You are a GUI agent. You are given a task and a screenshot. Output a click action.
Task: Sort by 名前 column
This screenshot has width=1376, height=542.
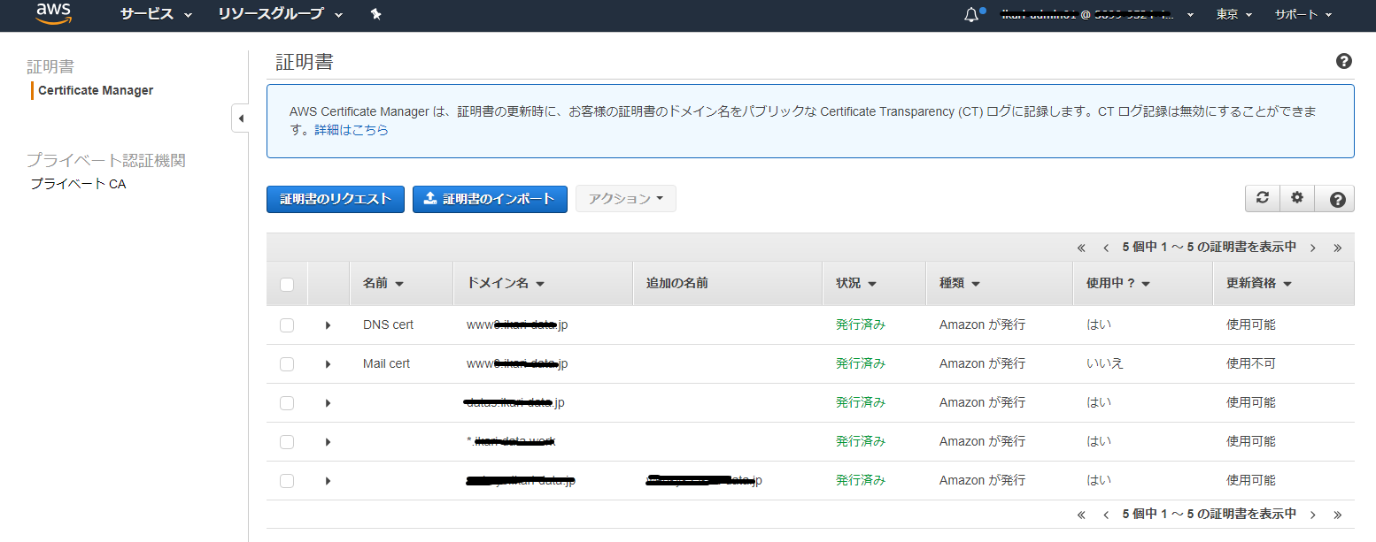pos(383,284)
